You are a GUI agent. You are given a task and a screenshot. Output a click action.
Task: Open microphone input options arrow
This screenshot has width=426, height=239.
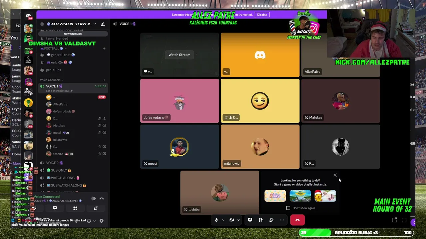(x=223, y=220)
